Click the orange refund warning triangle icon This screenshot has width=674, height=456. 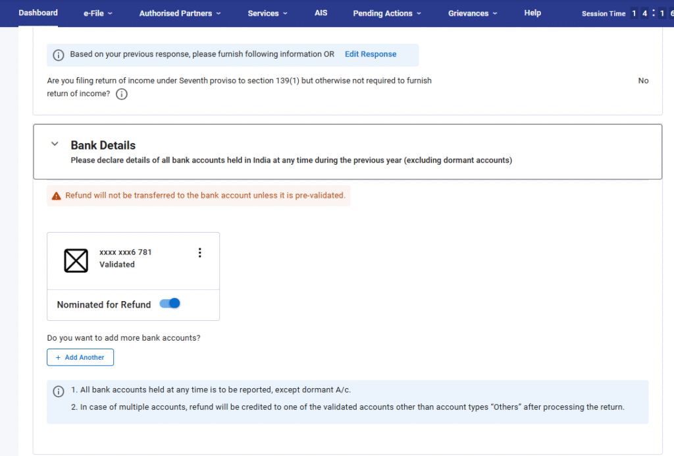point(57,196)
